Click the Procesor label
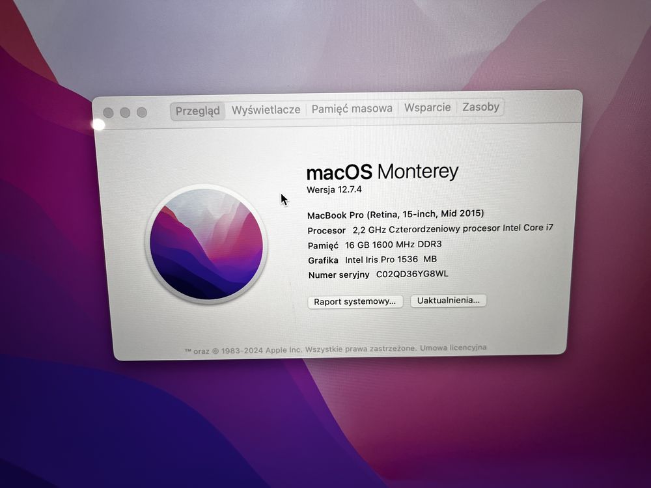 point(326,230)
